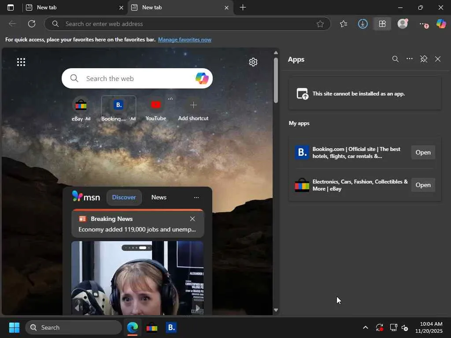Dismiss the Breaking News banner

(192, 219)
